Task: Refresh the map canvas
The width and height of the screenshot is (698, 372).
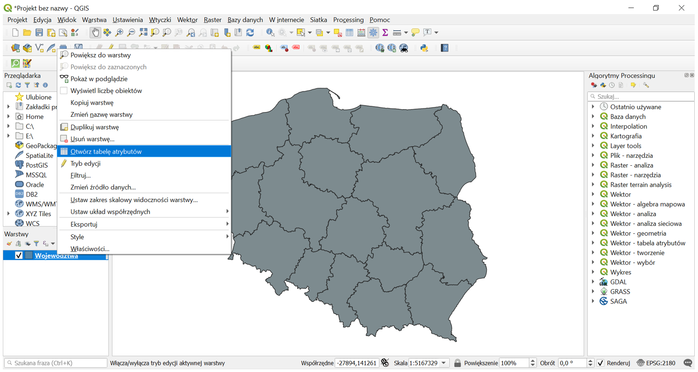Action: point(249,32)
